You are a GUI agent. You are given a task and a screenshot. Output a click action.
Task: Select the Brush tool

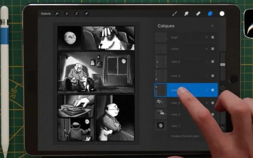click(175, 14)
